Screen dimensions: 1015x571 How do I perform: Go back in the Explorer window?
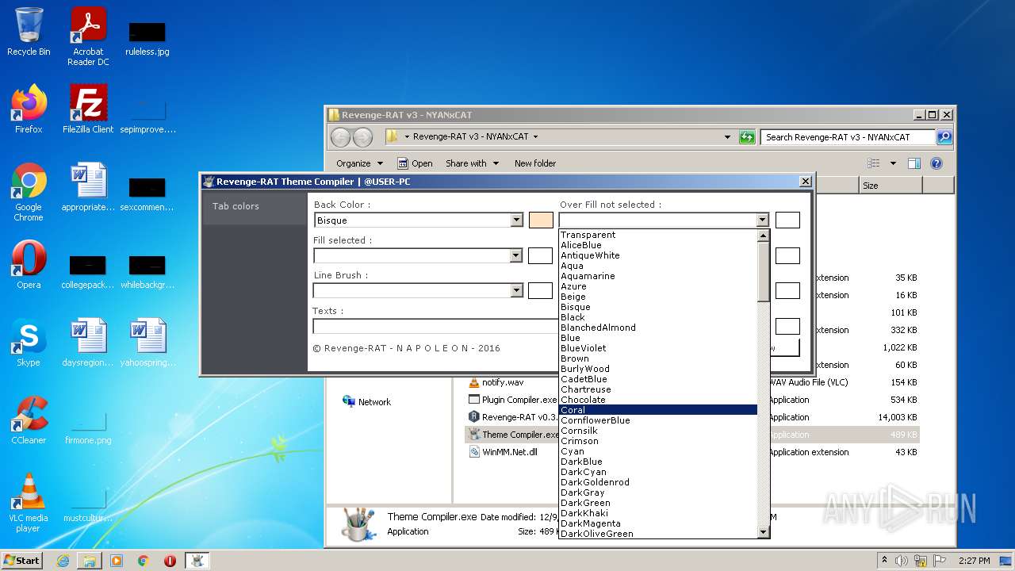point(340,137)
